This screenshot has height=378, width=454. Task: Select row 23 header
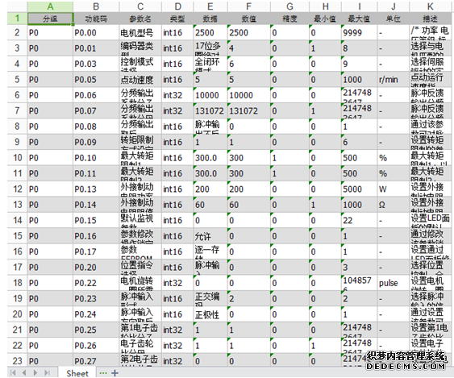click(x=17, y=360)
